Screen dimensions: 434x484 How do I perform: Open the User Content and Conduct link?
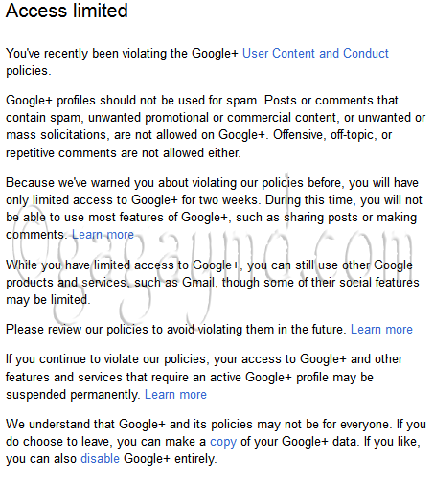point(315,54)
